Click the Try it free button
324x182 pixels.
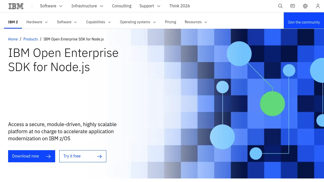pyautogui.click(x=83, y=156)
